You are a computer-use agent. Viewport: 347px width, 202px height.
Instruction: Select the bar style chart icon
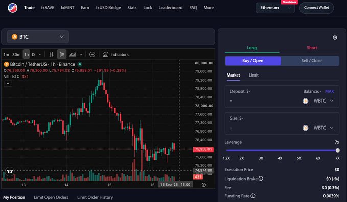pyautogui.click(x=51, y=55)
